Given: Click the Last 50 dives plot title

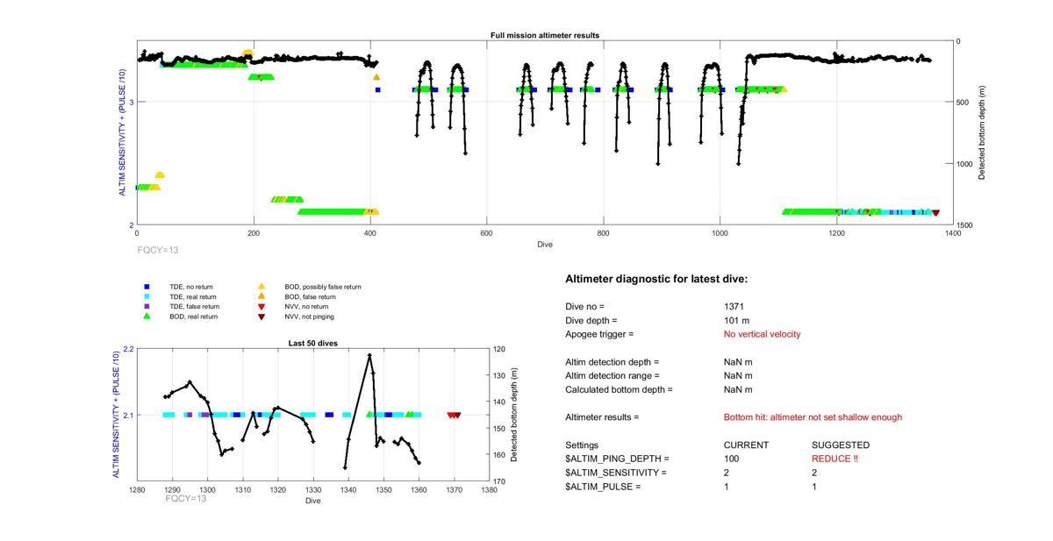Looking at the screenshot, I should tap(313, 343).
